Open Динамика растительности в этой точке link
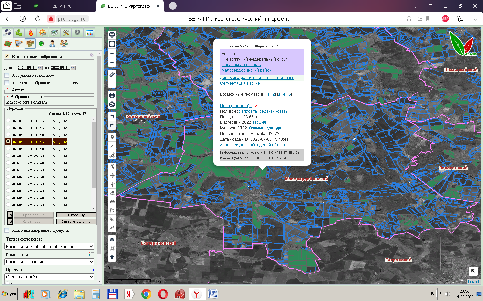Viewport: 483px width, 301px height. (257, 78)
